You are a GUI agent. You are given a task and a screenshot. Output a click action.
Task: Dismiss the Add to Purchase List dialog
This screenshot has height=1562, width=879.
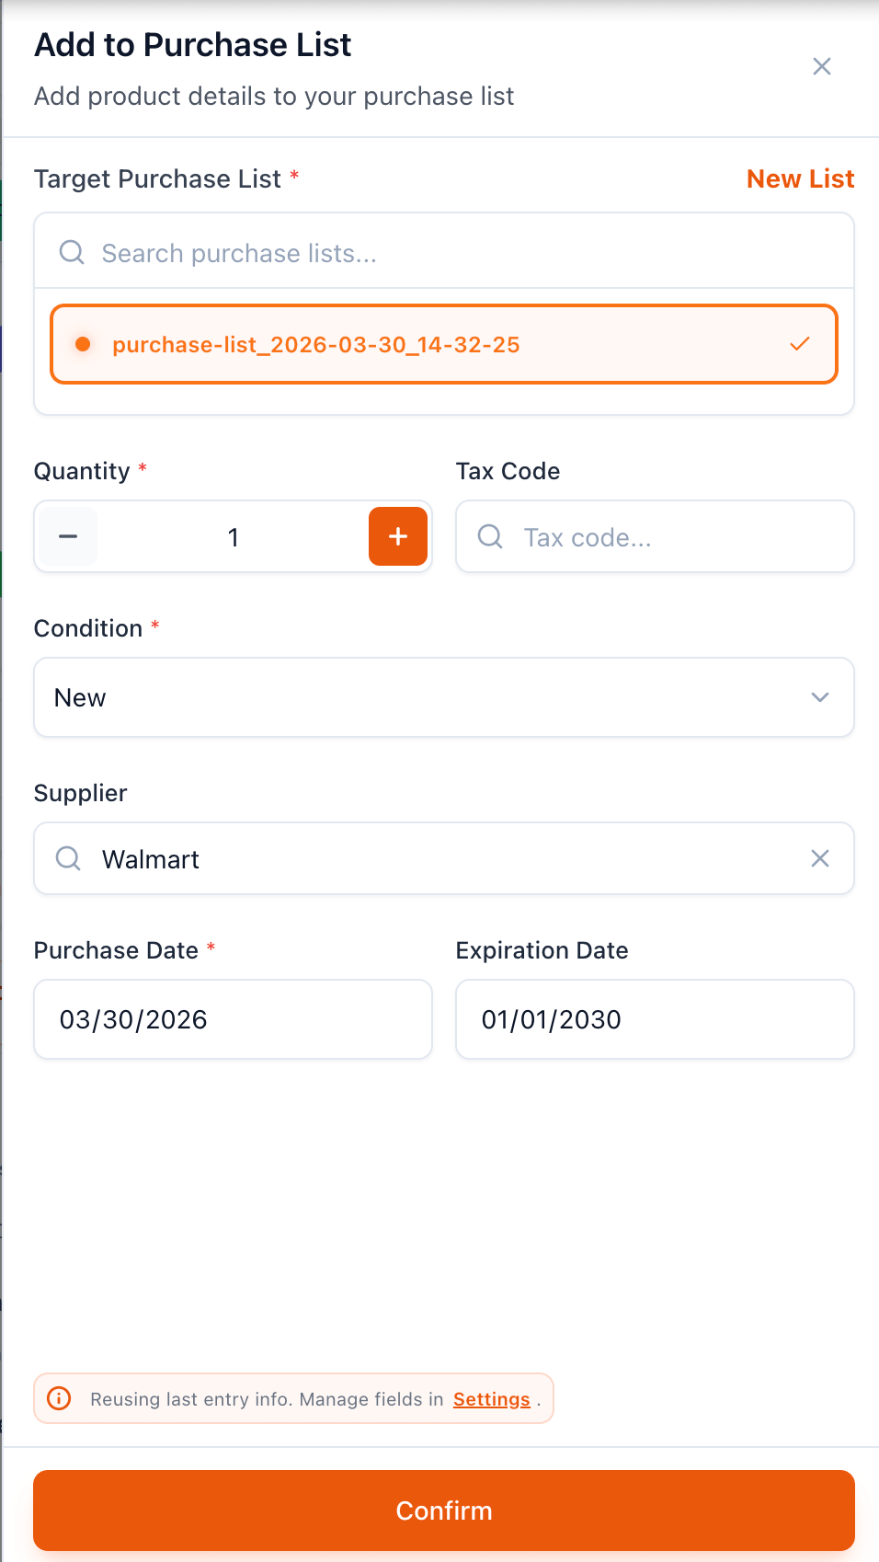821,66
